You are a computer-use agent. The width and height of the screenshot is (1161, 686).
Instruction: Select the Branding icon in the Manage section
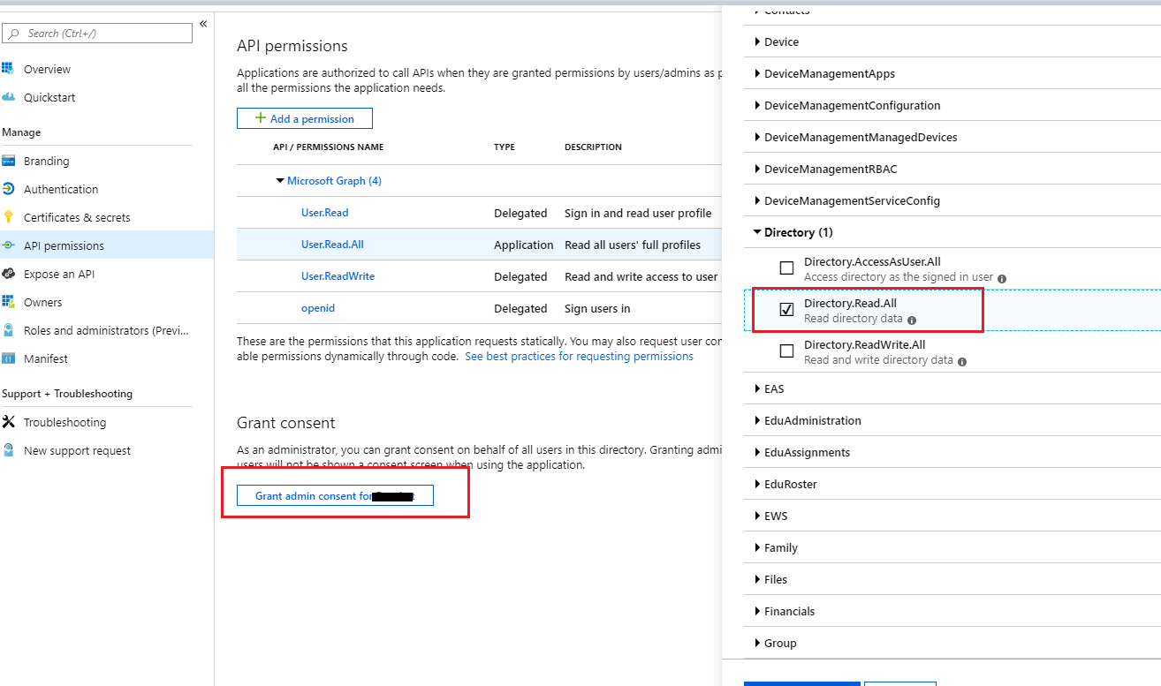8,161
